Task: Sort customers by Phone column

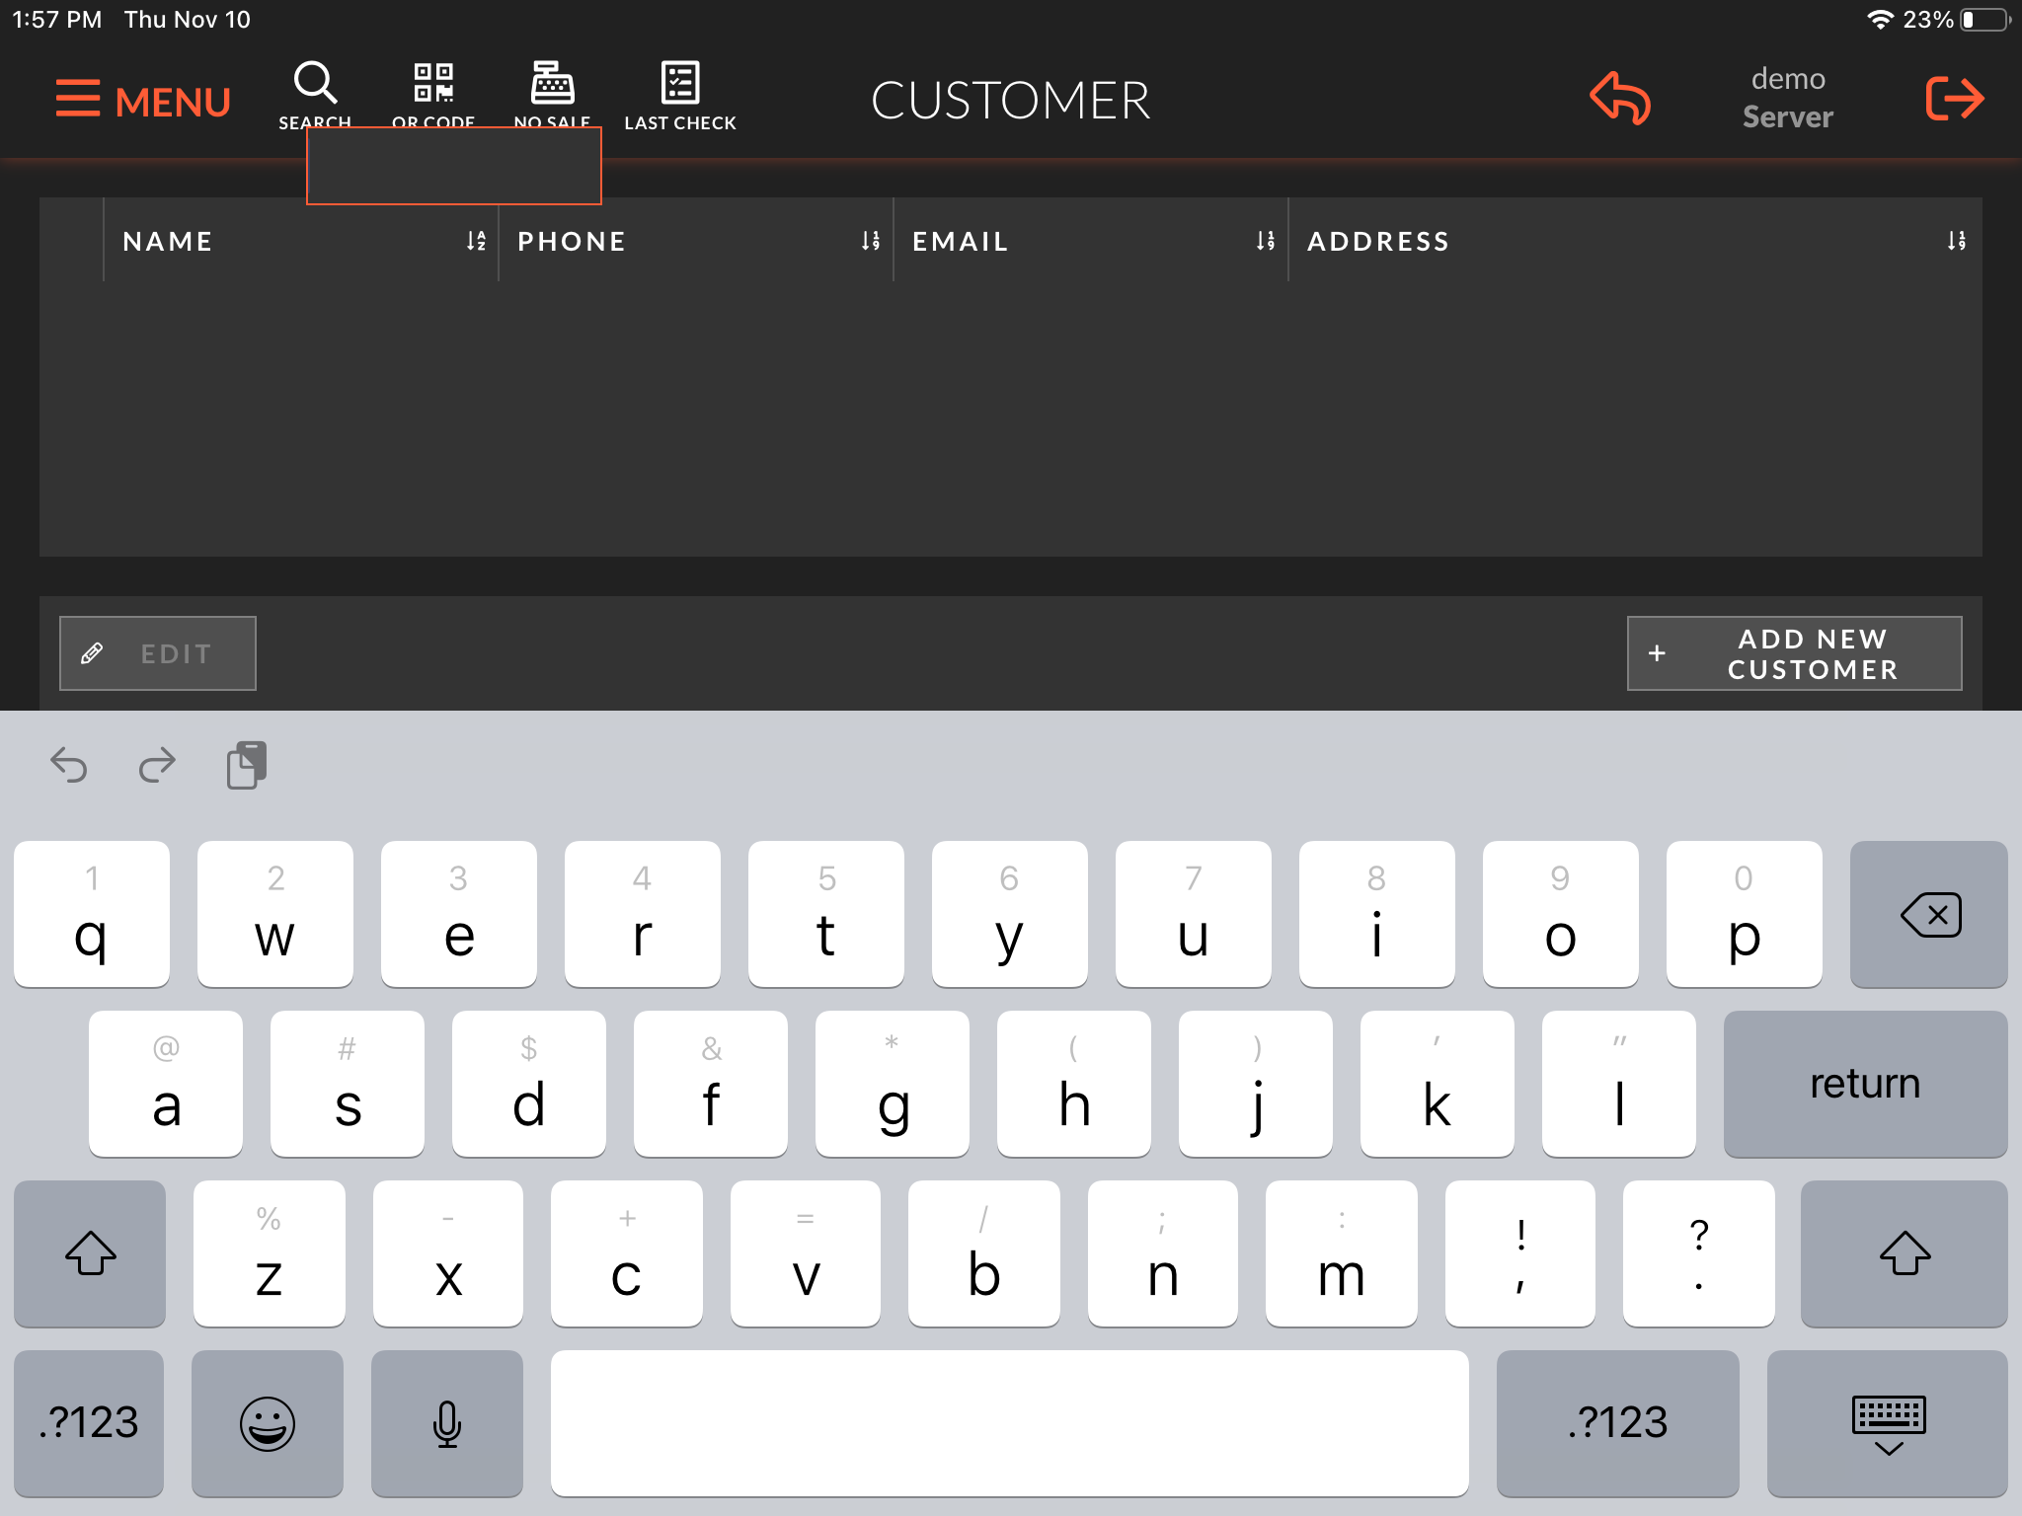Action: [870, 241]
